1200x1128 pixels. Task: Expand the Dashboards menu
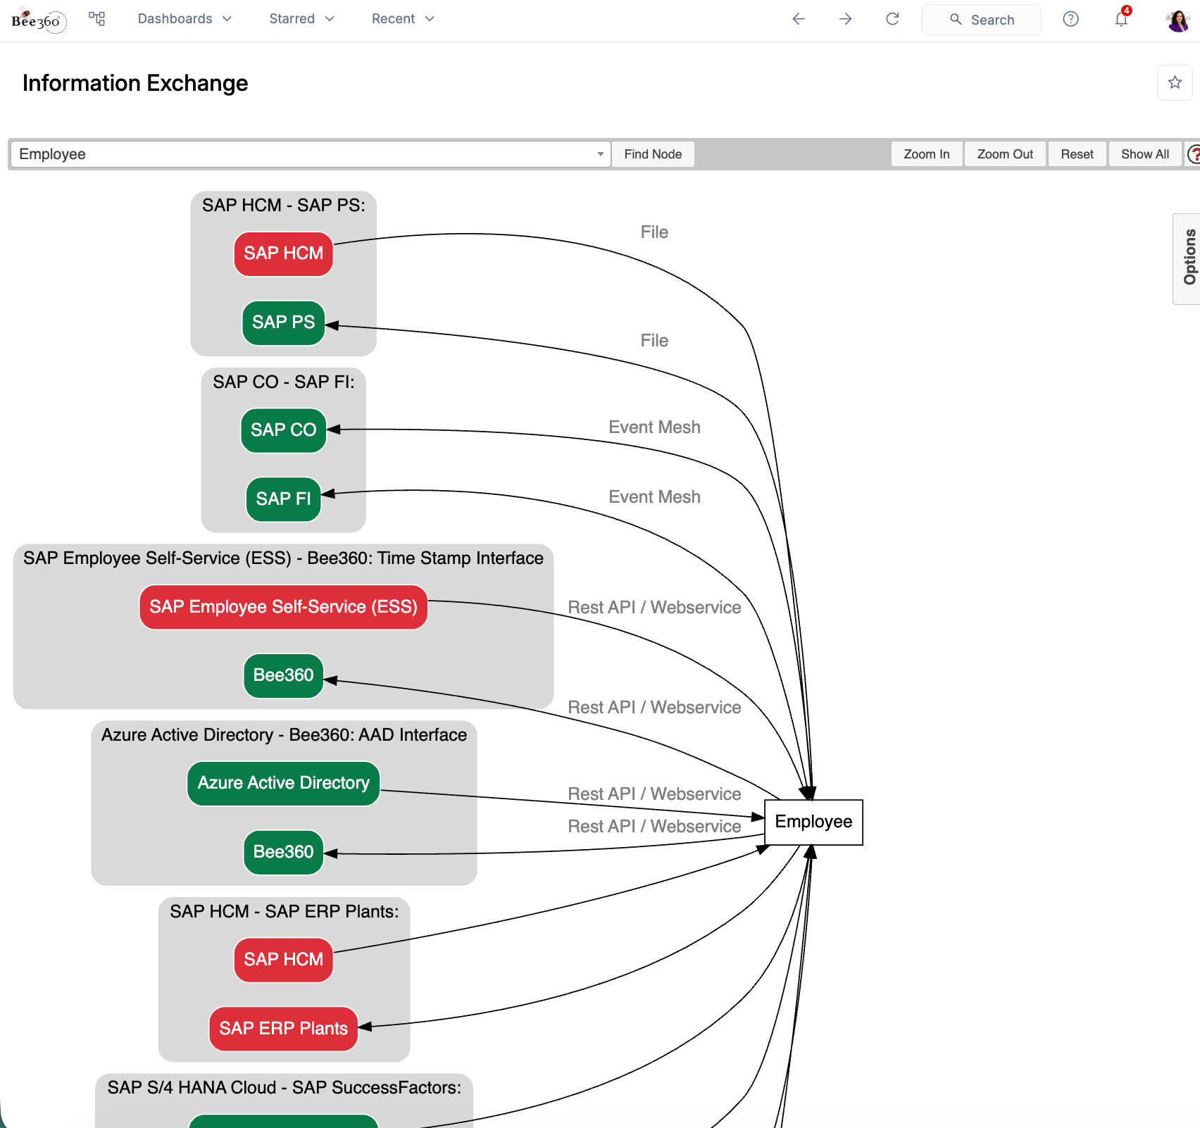click(x=185, y=19)
